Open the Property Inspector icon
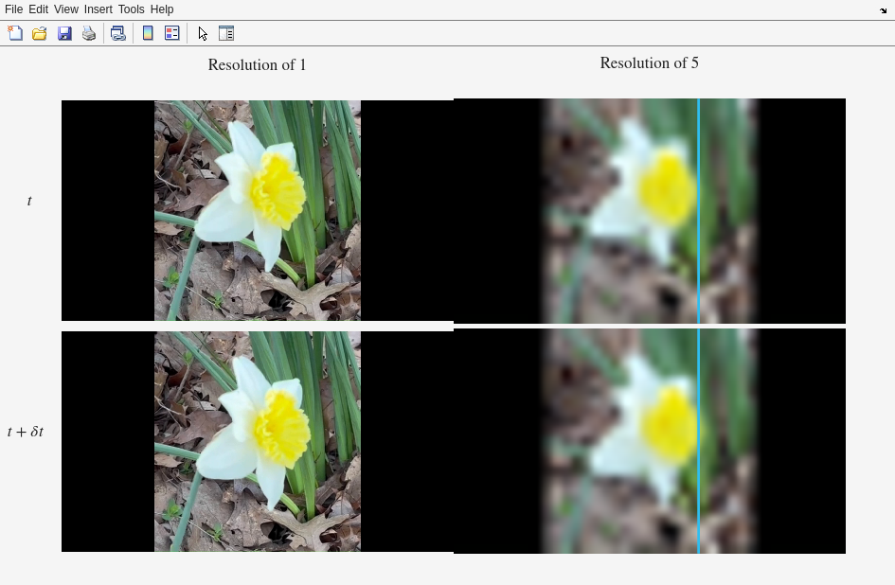This screenshot has width=895, height=585. click(226, 33)
